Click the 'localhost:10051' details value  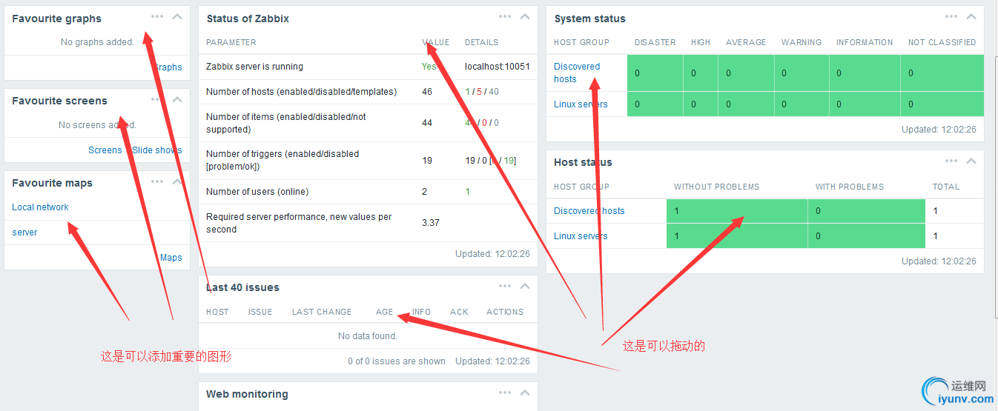(498, 67)
